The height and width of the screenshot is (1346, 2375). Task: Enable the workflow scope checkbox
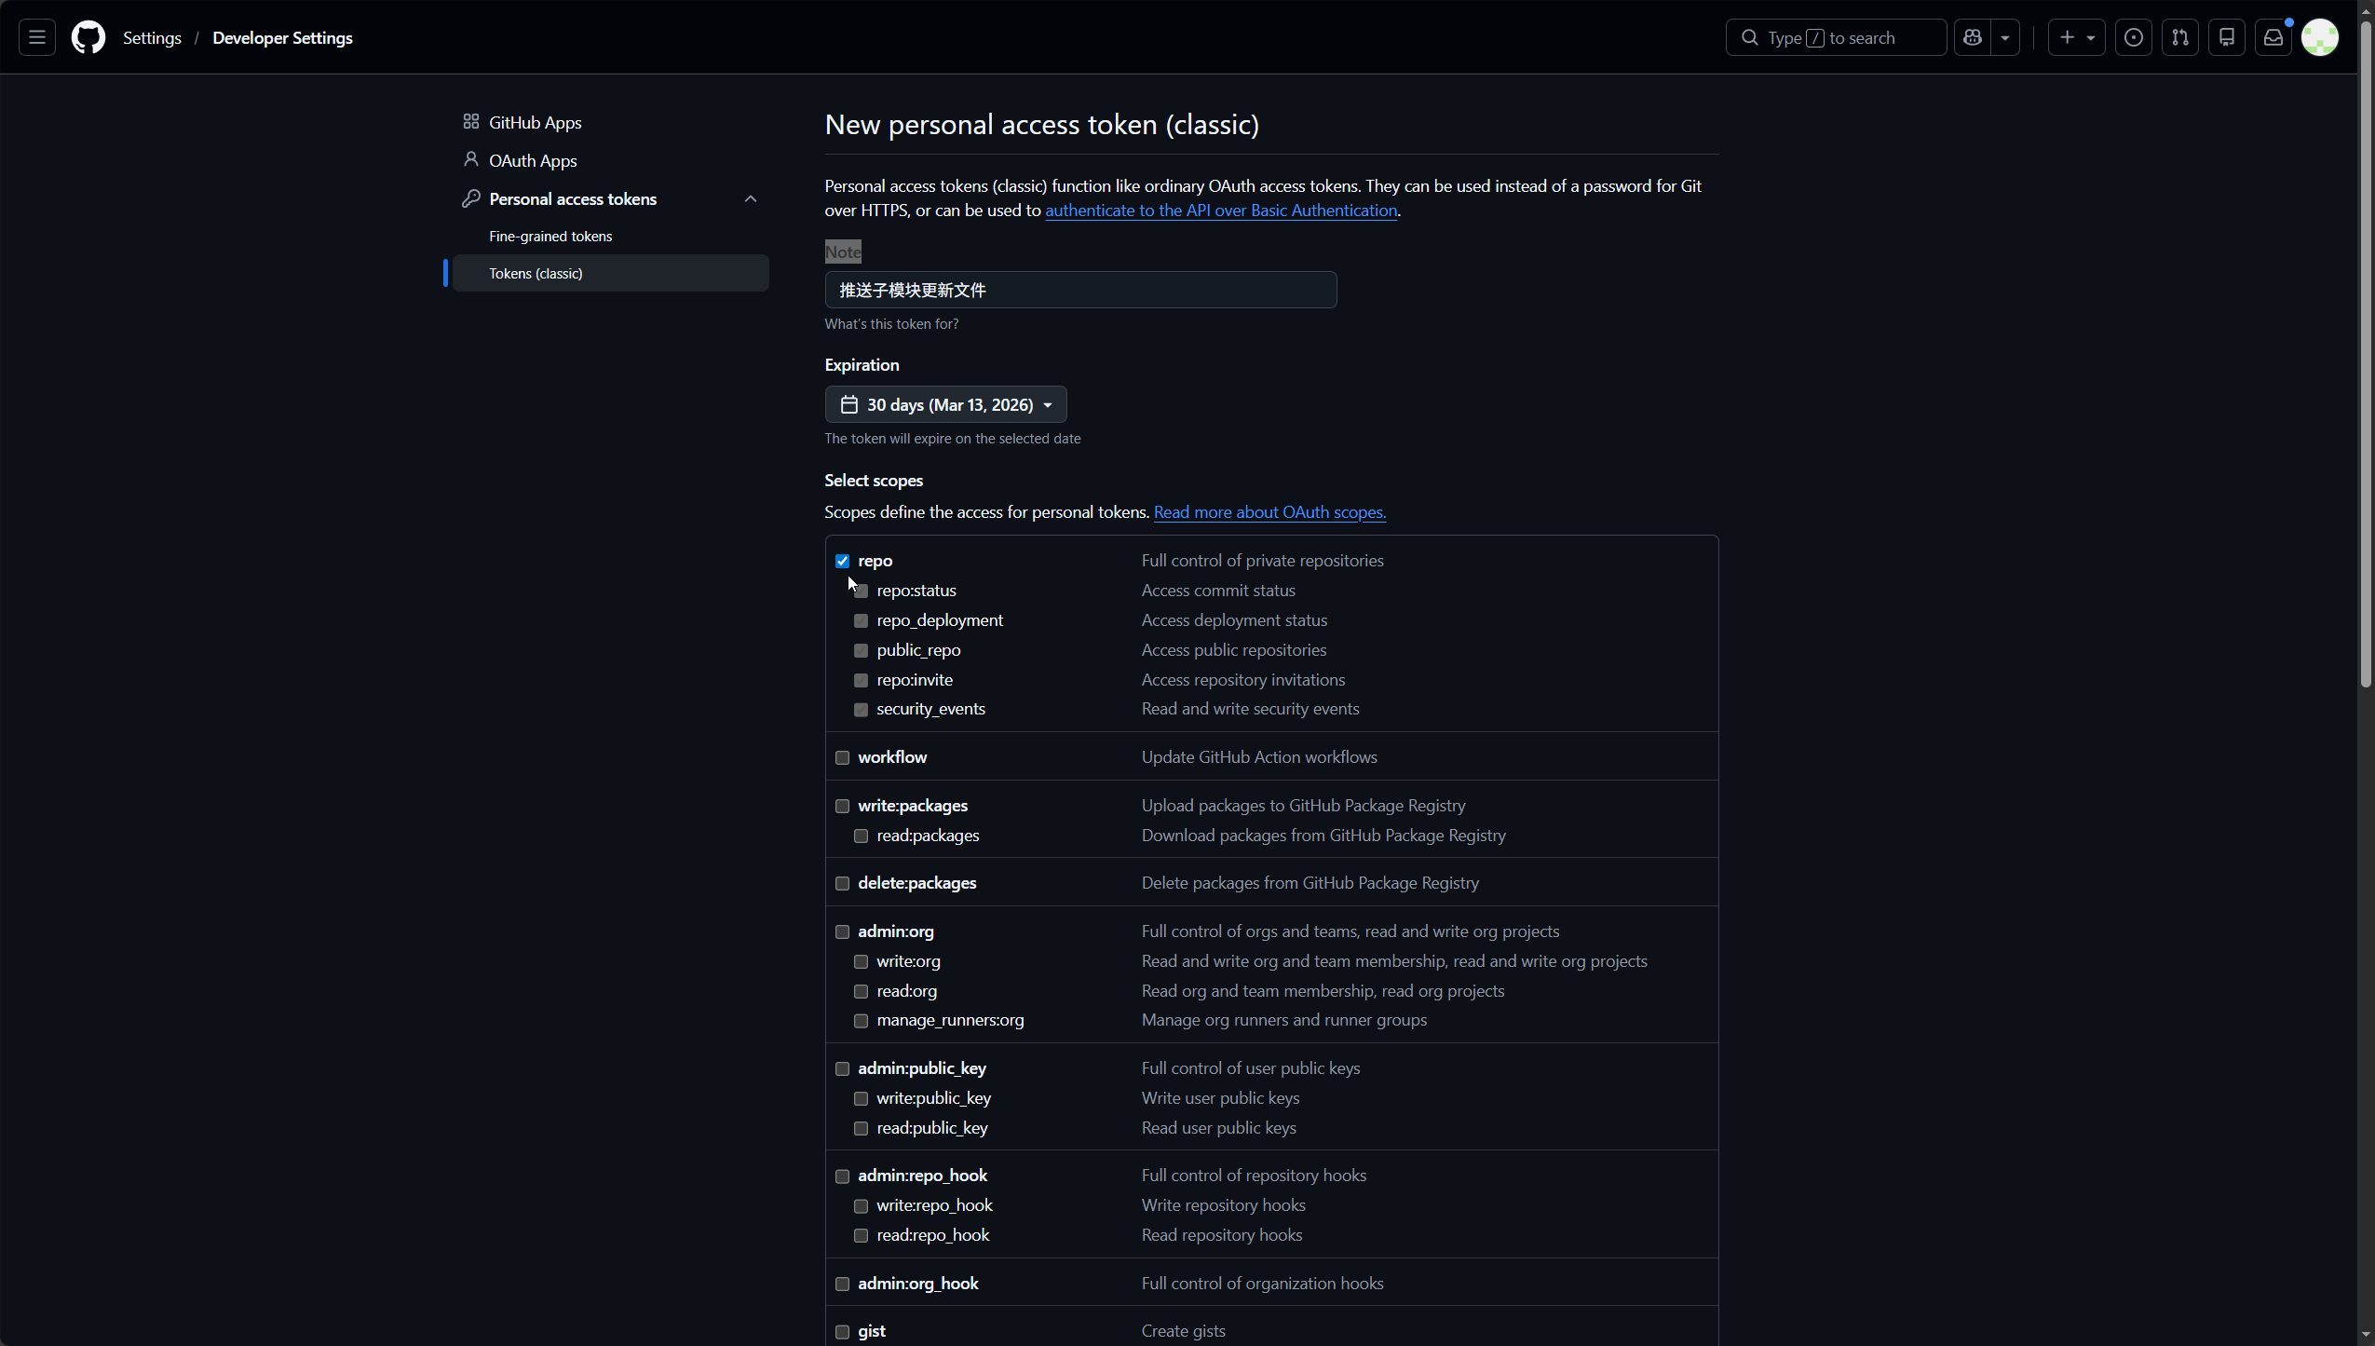point(843,758)
